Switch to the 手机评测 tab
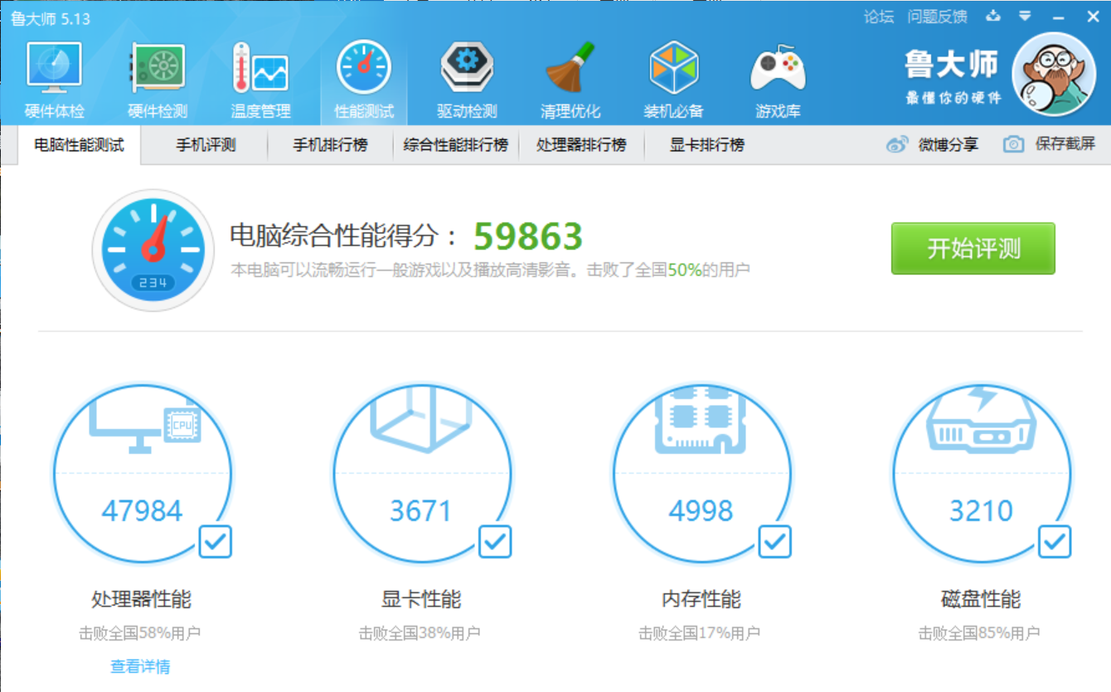 pos(206,145)
